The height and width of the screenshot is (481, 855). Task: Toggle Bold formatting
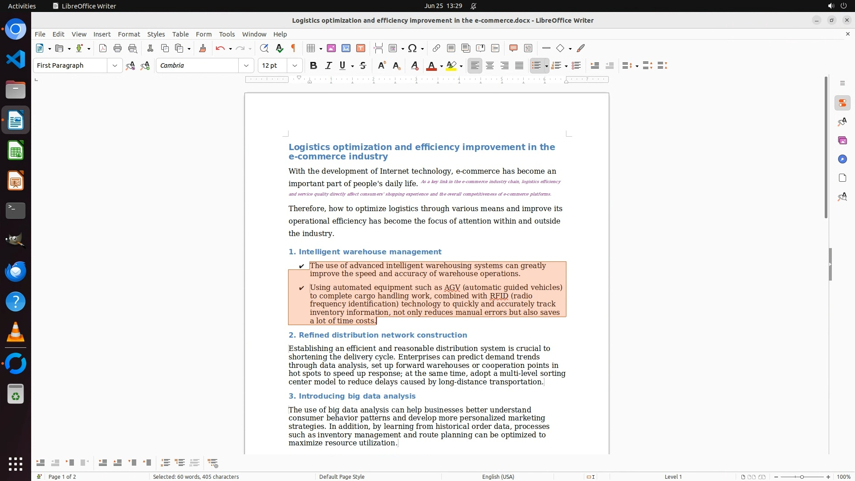click(313, 65)
